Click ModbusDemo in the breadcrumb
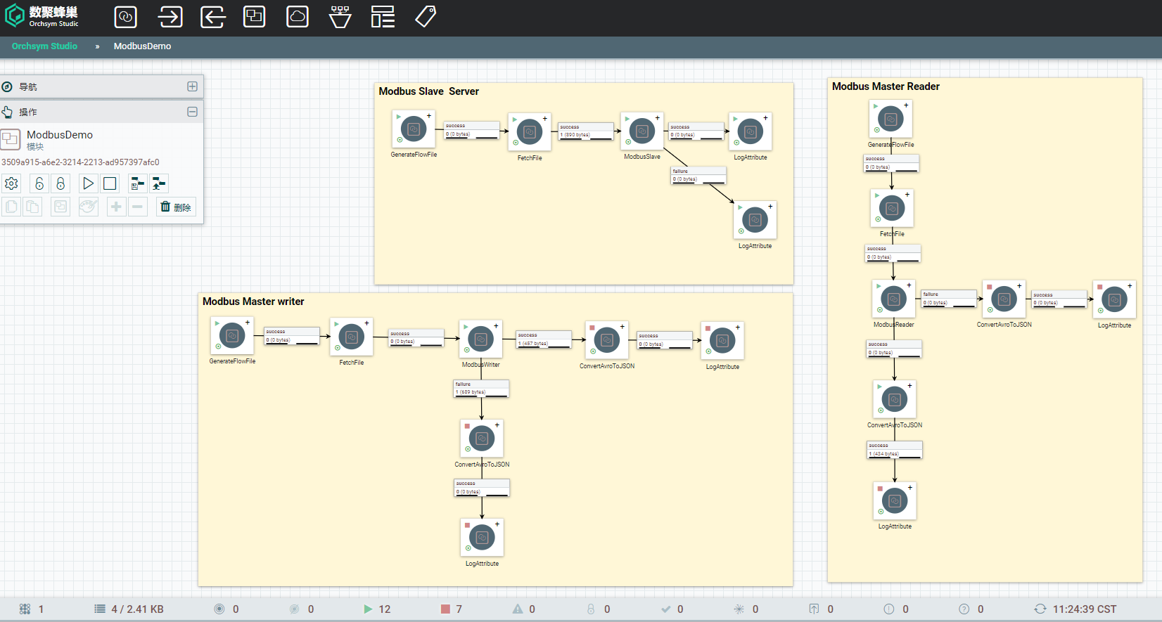1162x622 pixels. (142, 46)
